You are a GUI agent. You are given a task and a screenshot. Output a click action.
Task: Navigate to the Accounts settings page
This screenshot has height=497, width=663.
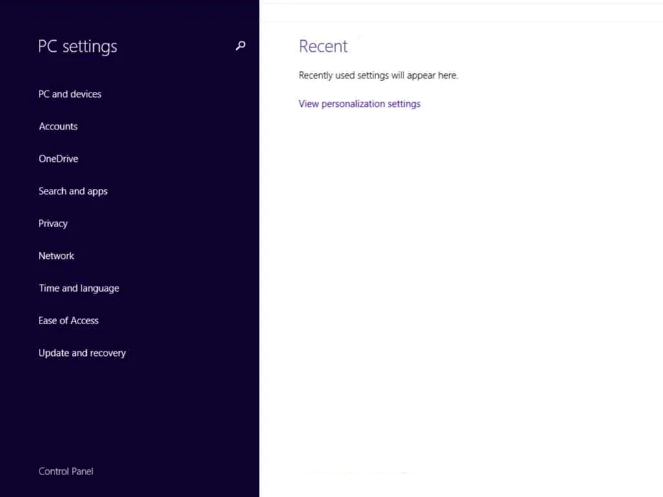[x=58, y=126]
